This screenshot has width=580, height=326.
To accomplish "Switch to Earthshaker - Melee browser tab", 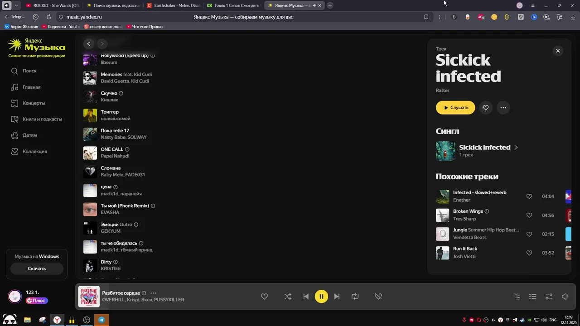I will (173, 5).
